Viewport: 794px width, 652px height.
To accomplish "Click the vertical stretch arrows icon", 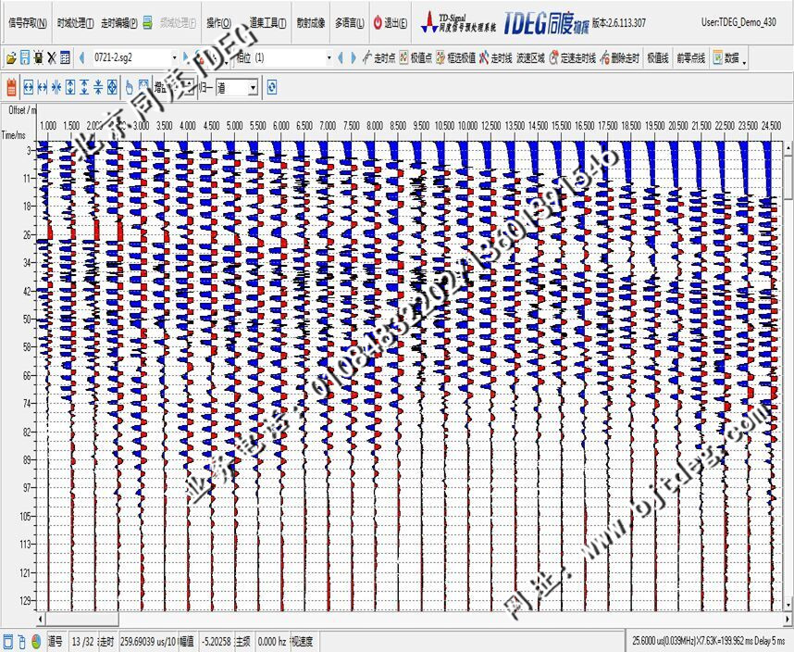I will pos(84,87).
